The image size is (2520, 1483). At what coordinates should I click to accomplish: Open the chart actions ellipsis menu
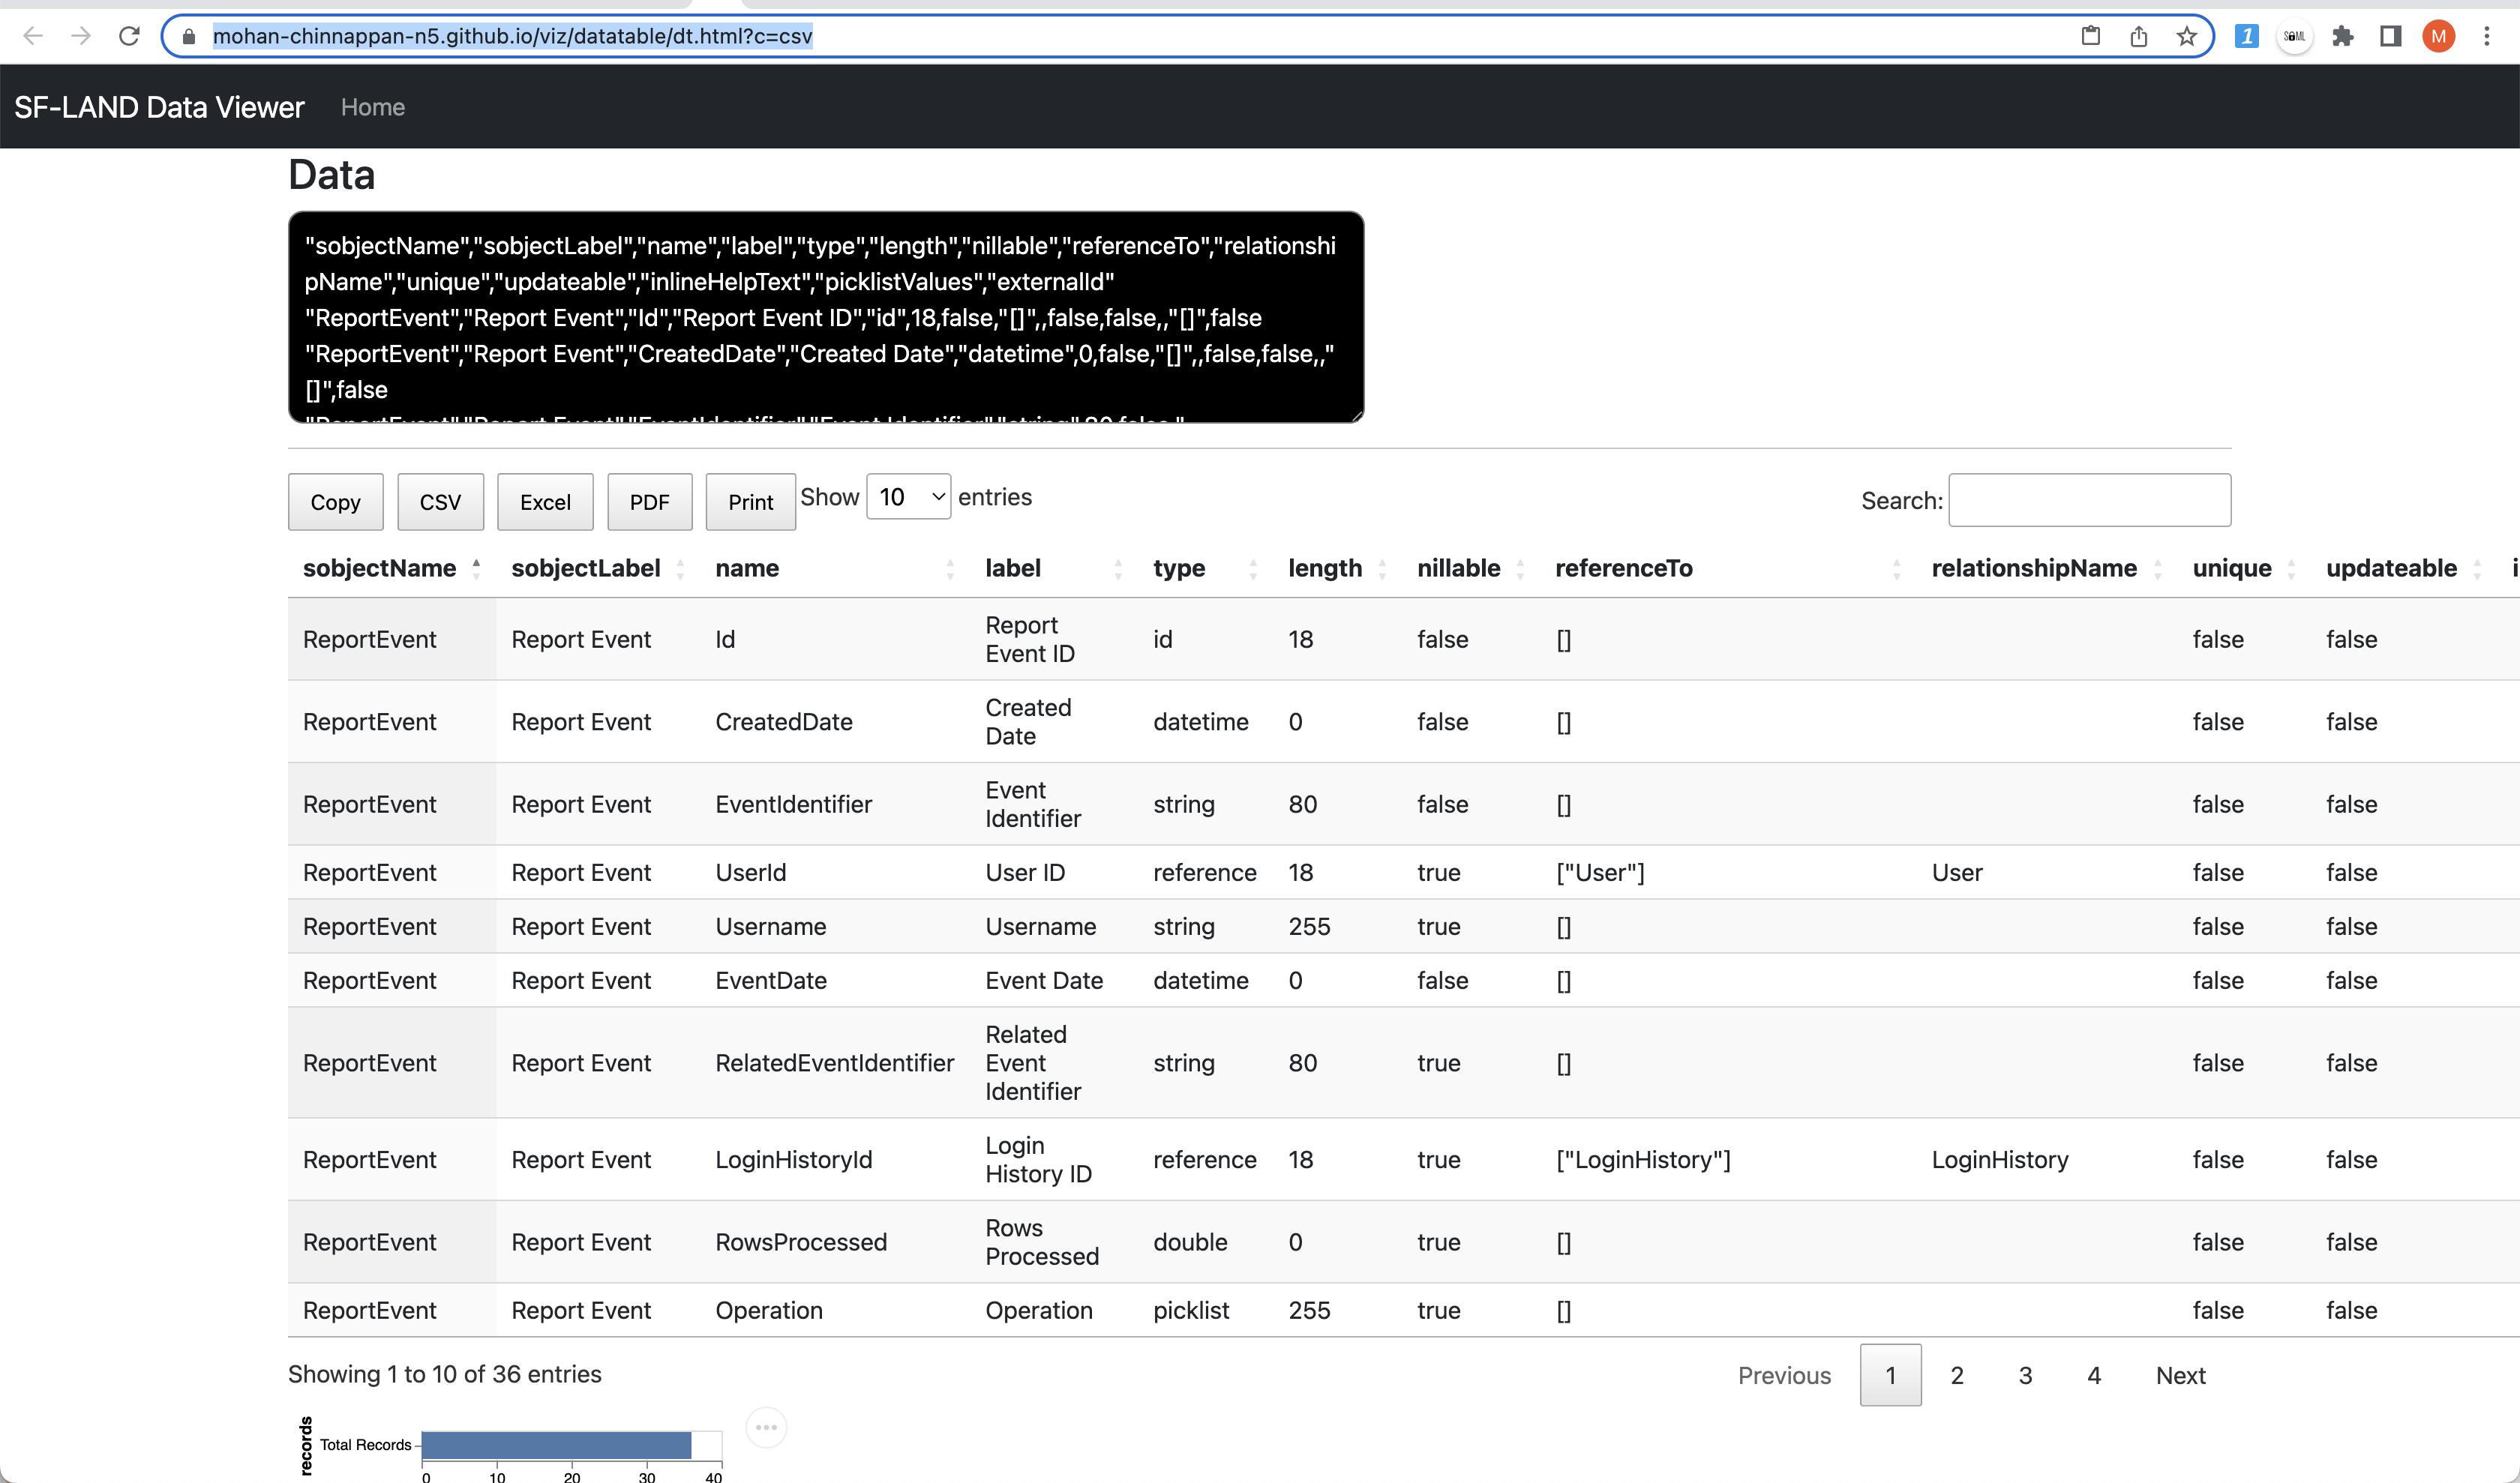click(766, 1427)
